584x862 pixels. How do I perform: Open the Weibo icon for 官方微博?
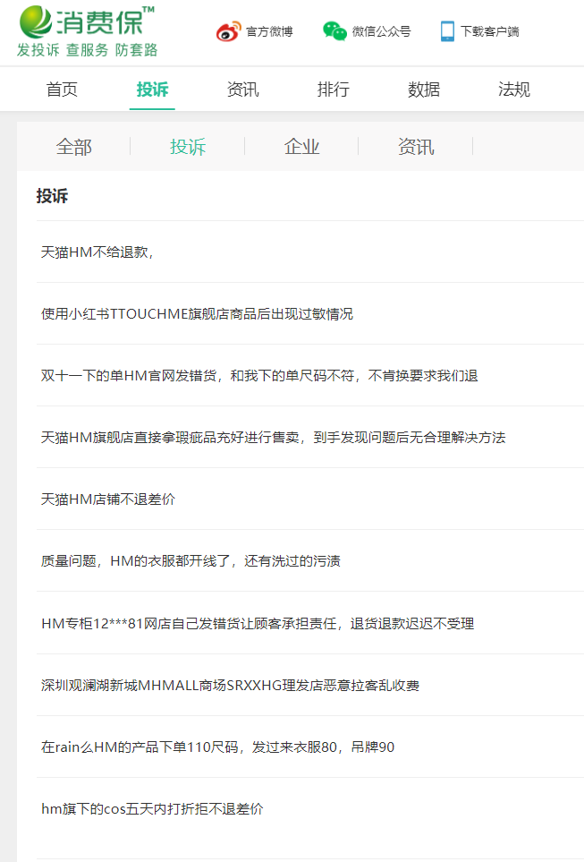[228, 31]
